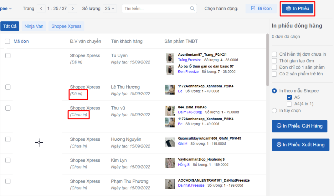Check the A4(4 in 1) option
The image size is (334, 196).
[290, 104]
